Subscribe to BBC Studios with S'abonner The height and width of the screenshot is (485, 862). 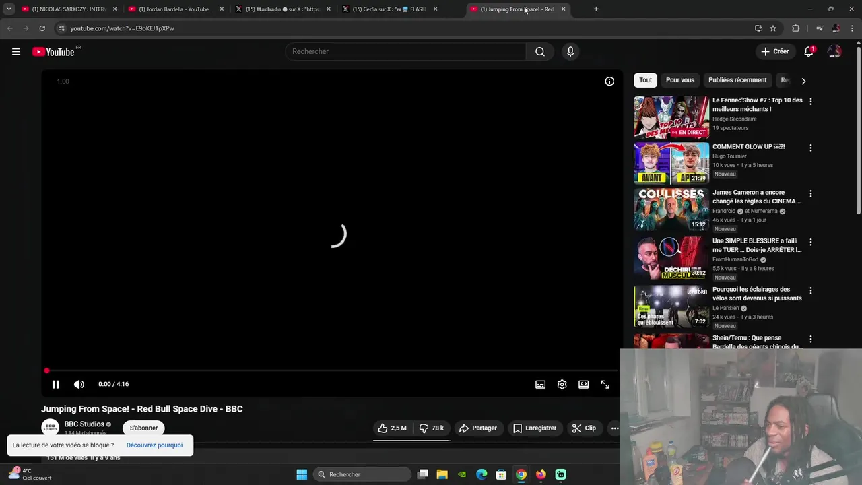coord(143,428)
